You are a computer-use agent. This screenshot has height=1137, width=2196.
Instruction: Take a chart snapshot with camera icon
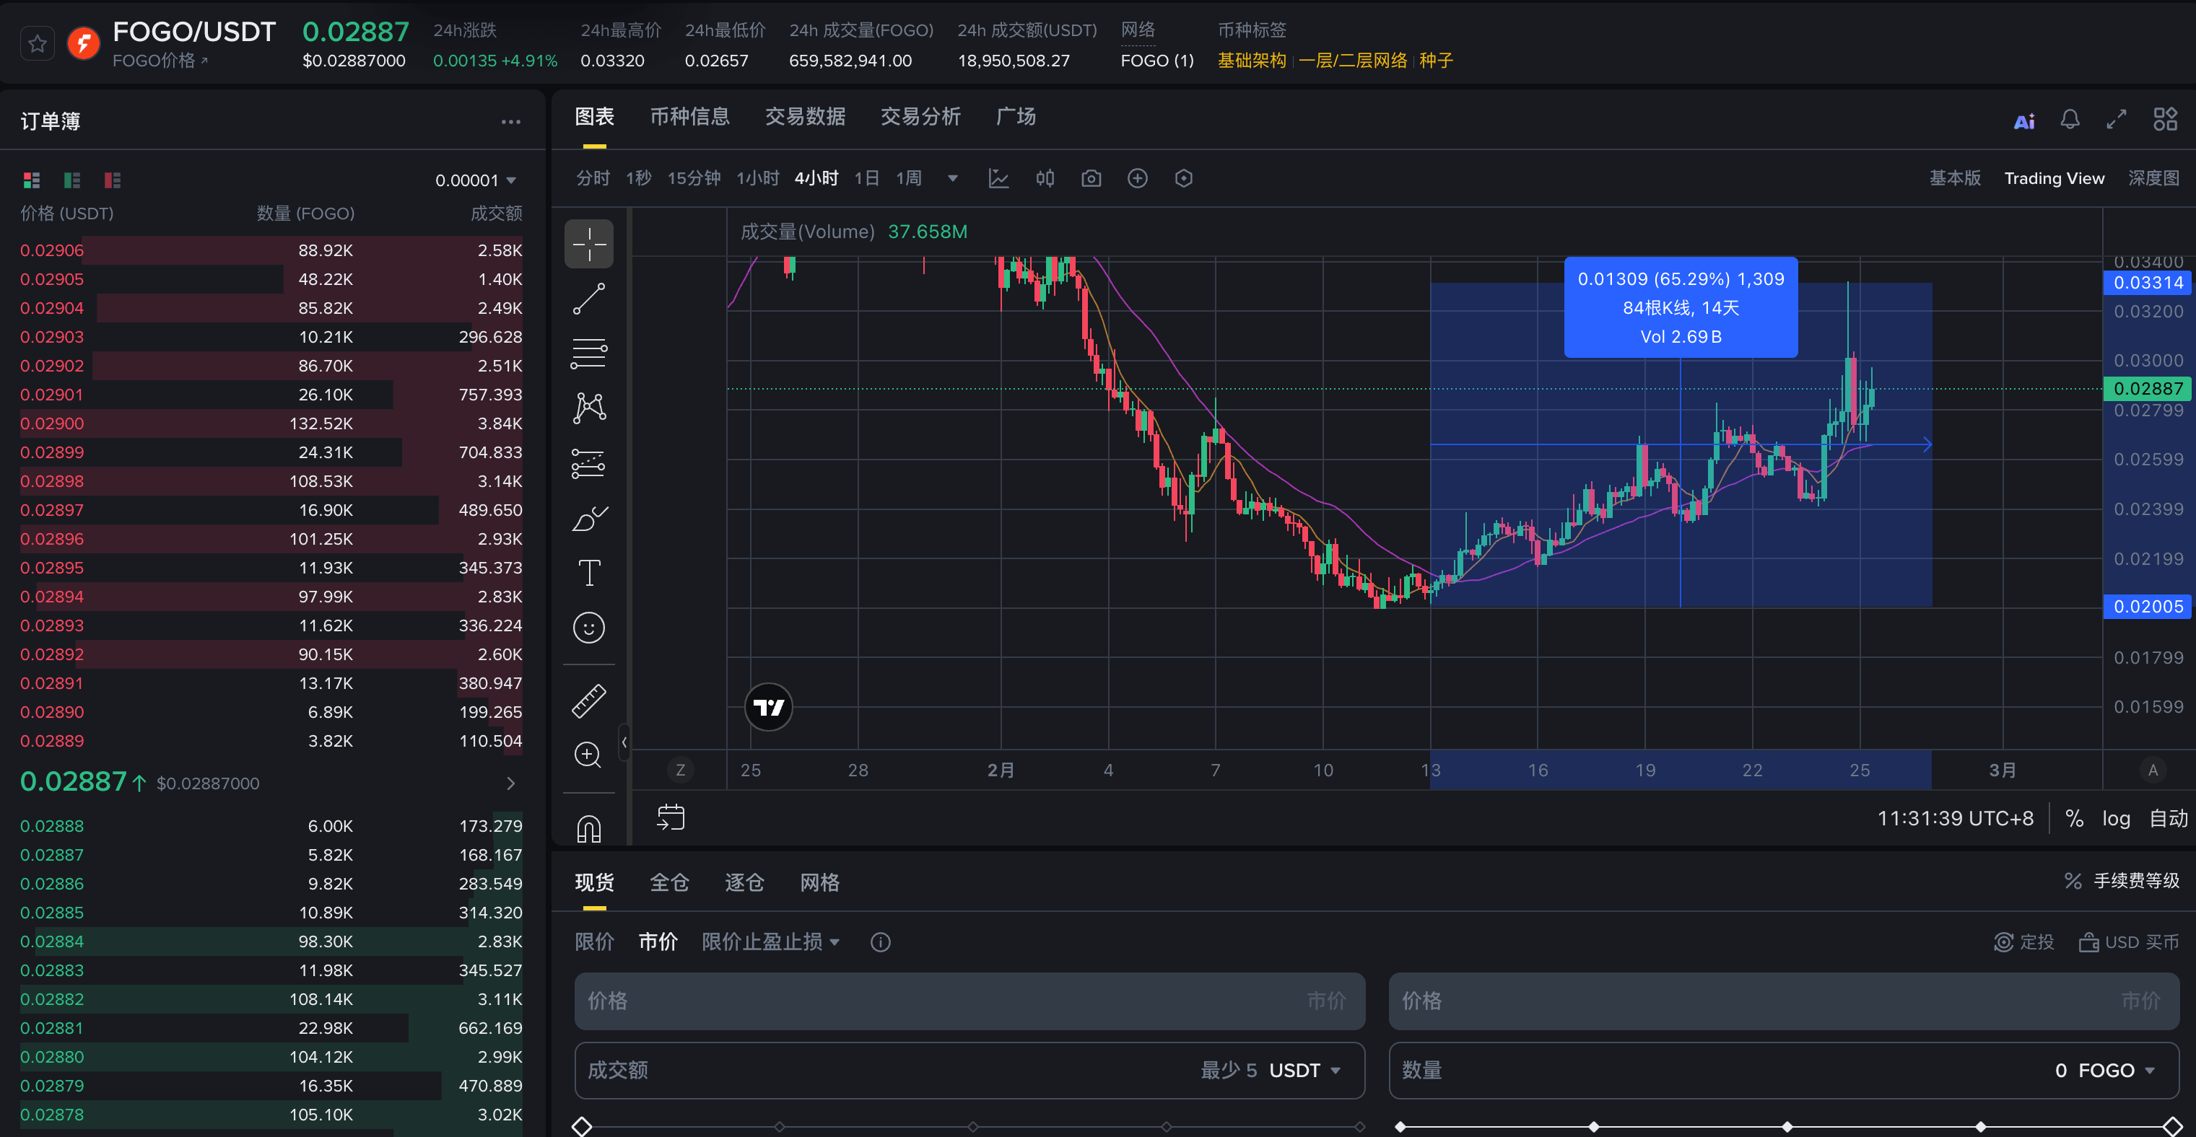click(x=1092, y=179)
